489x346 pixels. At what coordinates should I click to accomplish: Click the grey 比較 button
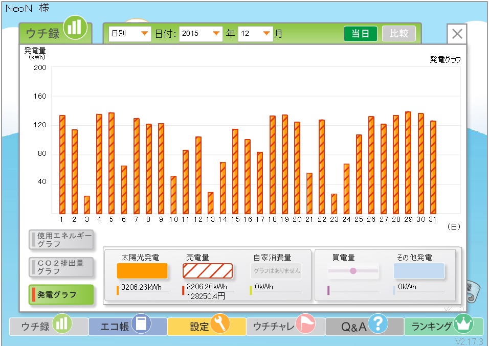point(399,34)
